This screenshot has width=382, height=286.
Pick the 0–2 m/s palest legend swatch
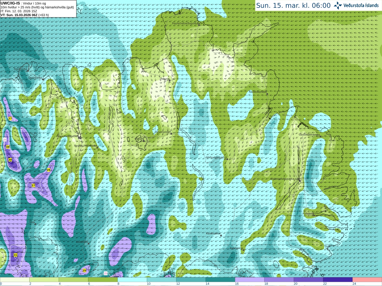(15, 280)
